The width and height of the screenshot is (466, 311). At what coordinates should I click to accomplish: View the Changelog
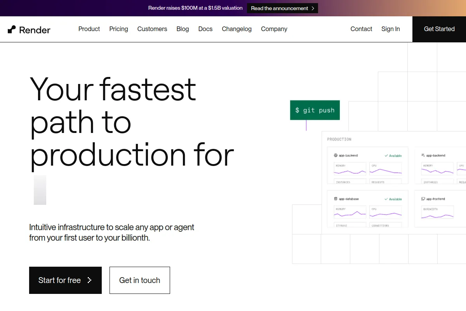coord(236,29)
